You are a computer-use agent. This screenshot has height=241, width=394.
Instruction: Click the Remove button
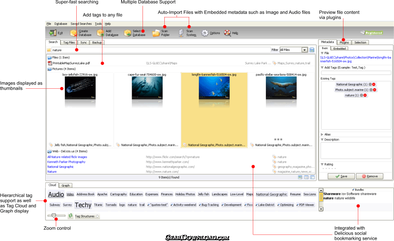[x=370, y=176]
